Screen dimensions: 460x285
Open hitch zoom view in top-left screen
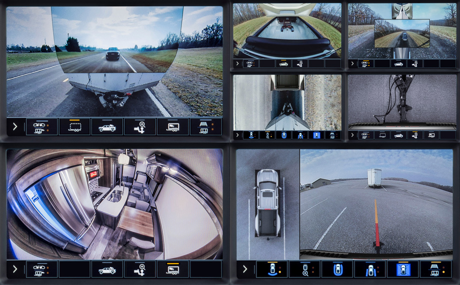click(x=139, y=127)
